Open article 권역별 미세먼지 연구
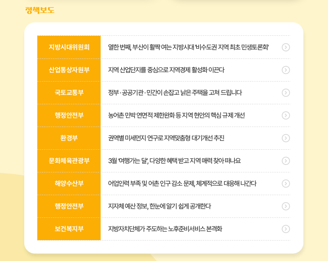328x261 pixels. tap(166, 138)
